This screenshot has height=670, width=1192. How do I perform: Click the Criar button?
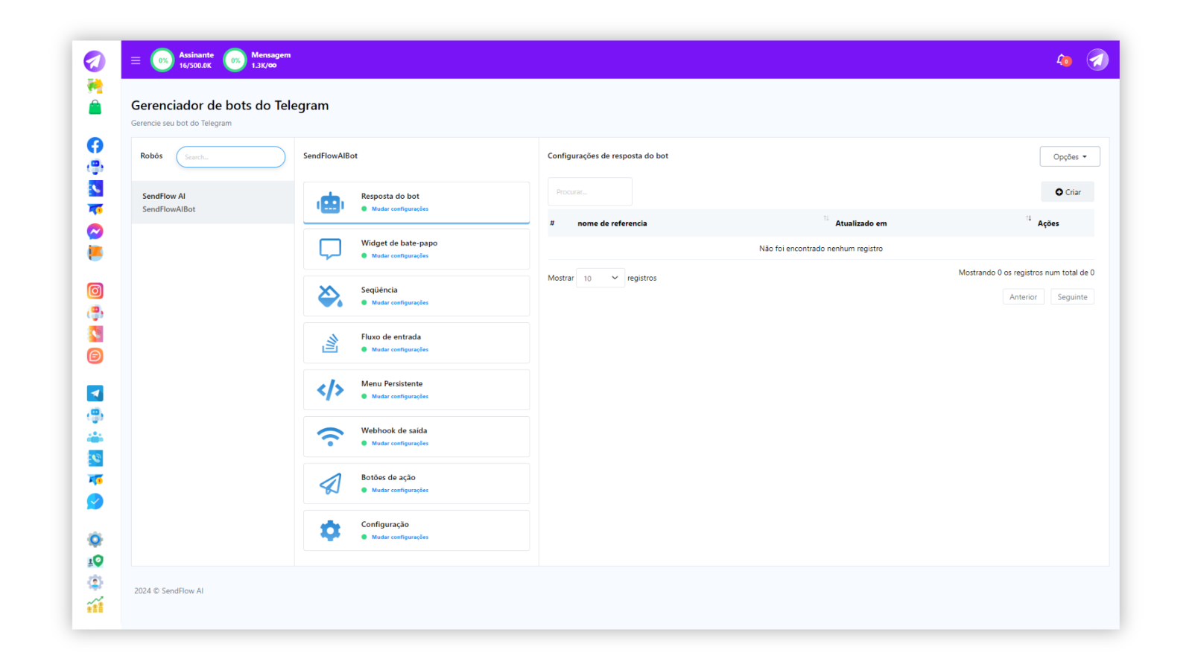point(1068,192)
